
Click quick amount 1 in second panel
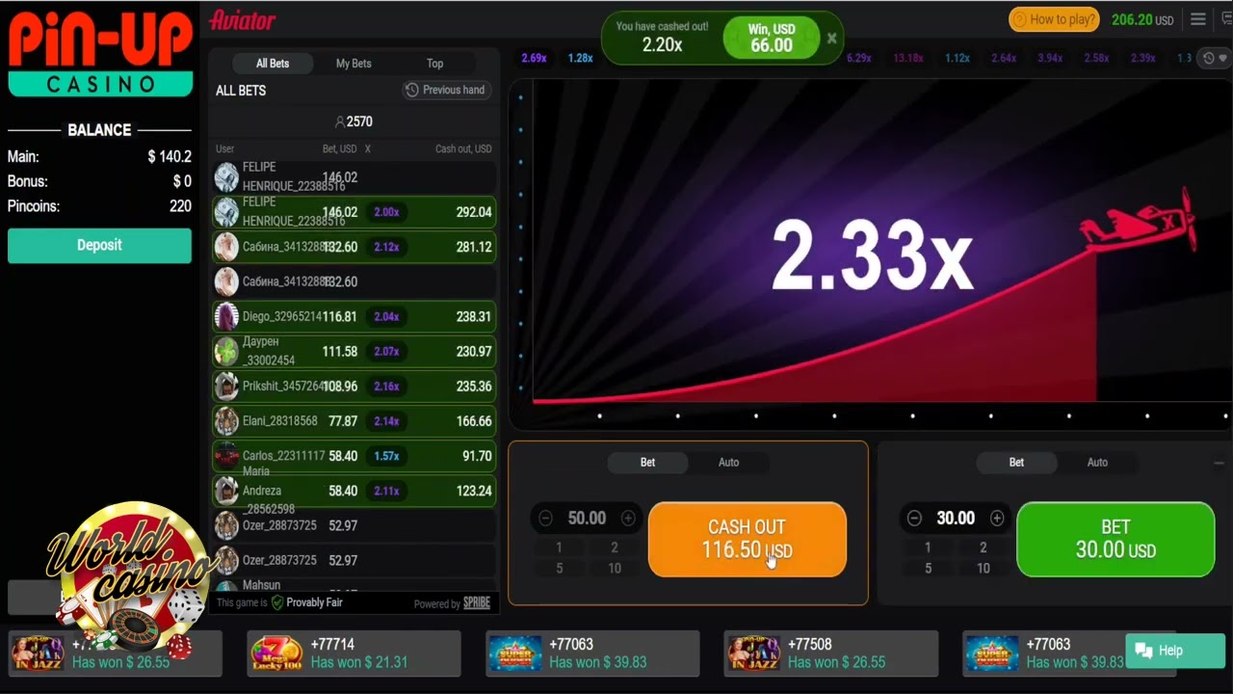pos(928,547)
